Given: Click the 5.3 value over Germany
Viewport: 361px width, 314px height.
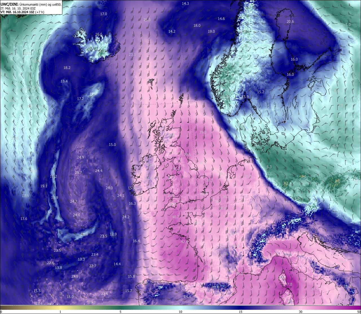Looking at the screenshot, I should (x=269, y=167).
